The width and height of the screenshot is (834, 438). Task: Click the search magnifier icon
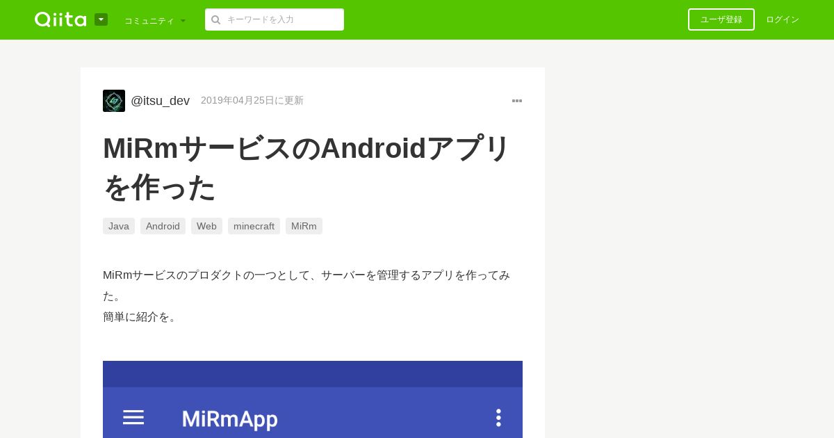[216, 19]
